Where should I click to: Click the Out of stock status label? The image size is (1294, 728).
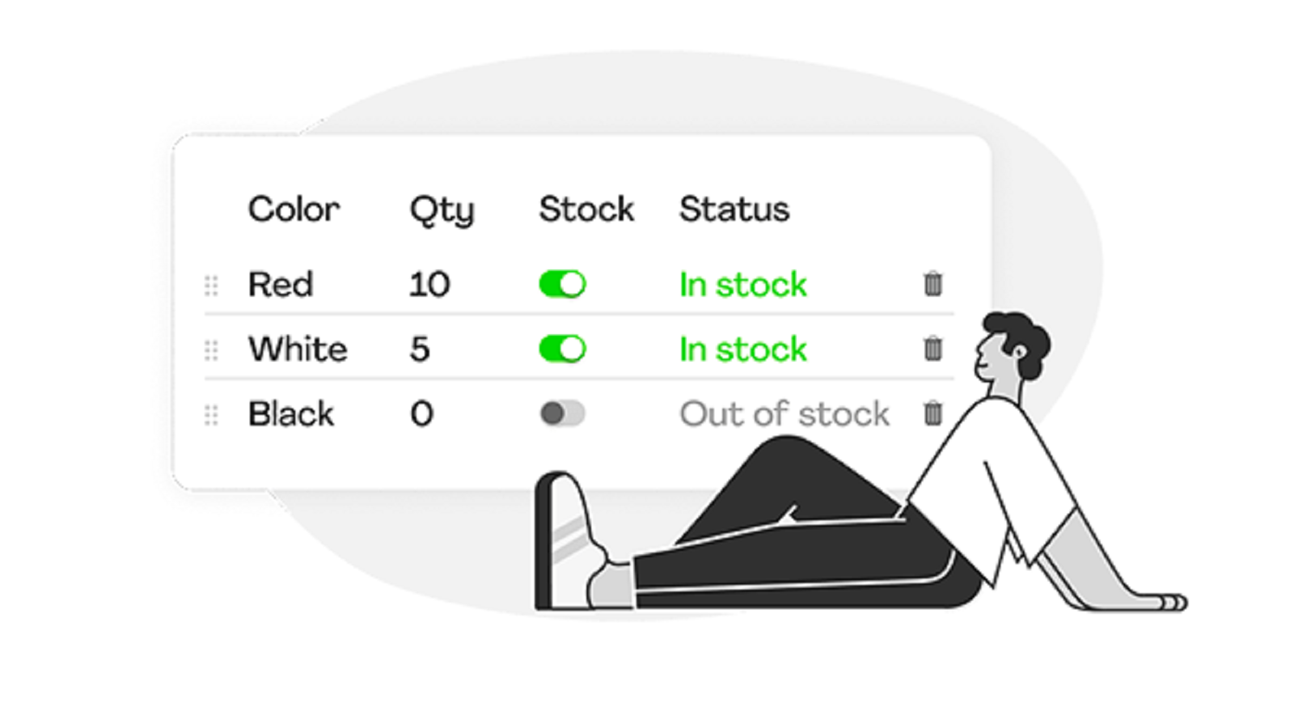pos(784,413)
